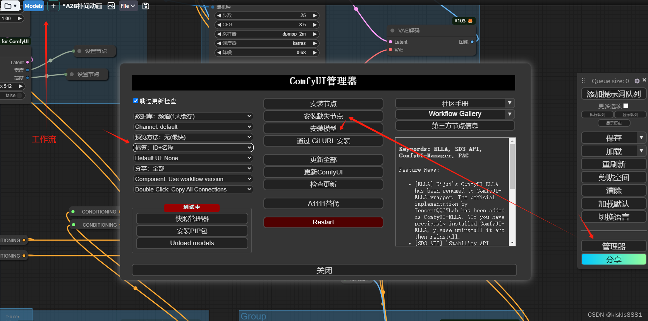Grab the queue panel drag handle dots
The image size is (648, 321).
click(583, 81)
